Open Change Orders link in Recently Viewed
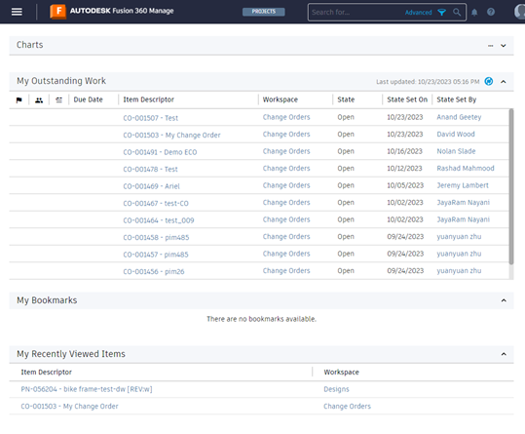Screen dimensions: 525x434 [347, 407]
